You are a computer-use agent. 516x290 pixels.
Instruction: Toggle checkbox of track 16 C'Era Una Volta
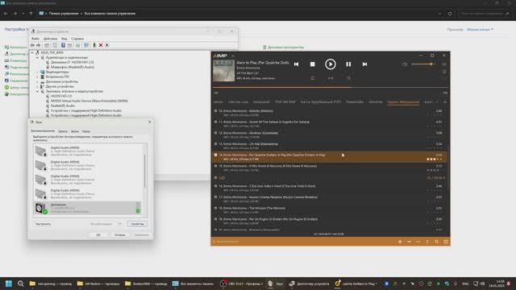point(216,186)
